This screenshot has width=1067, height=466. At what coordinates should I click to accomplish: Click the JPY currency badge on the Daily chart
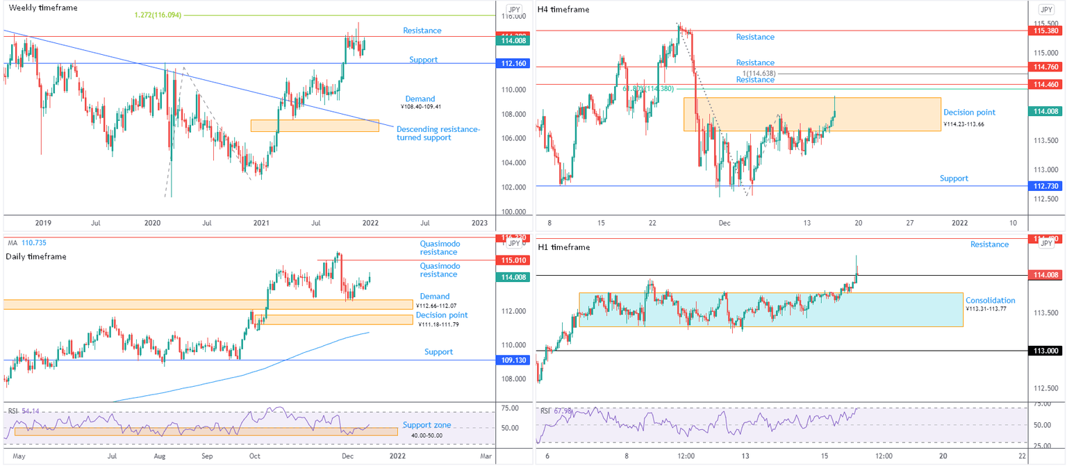pyautogui.click(x=514, y=243)
